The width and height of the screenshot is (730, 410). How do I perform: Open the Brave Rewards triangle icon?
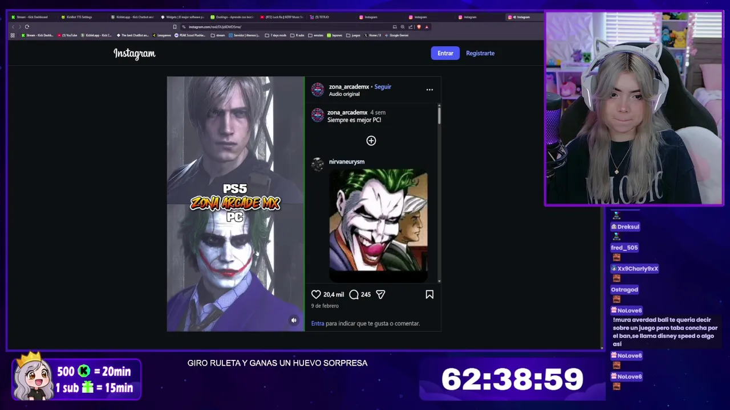click(427, 27)
